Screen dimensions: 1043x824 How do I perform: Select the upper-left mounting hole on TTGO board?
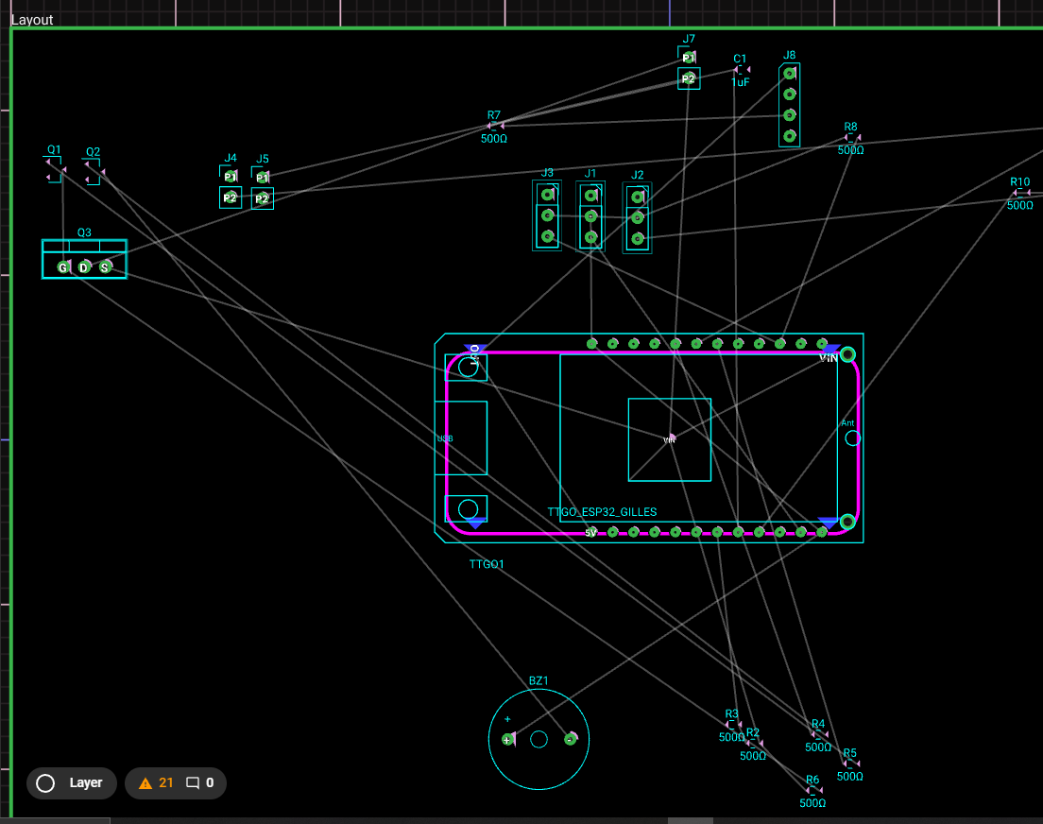coord(468,367)
